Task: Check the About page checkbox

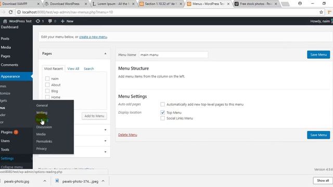Action: [47, 85]
